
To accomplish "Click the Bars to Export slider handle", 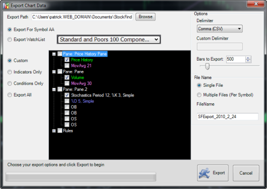I will (207, 66).
